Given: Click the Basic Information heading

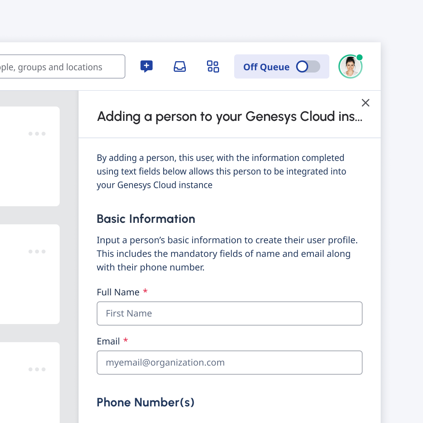Looking at the screenshot, I should click(146, 219).
